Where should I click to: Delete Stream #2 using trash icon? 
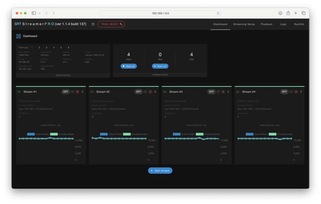click(x=155, y=92)
